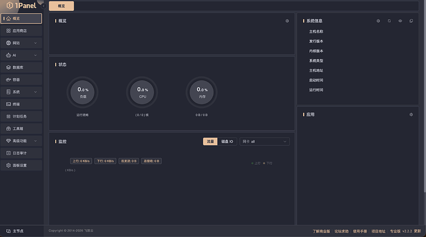Click the 主节点 node icon at bottom

(9, 231)
